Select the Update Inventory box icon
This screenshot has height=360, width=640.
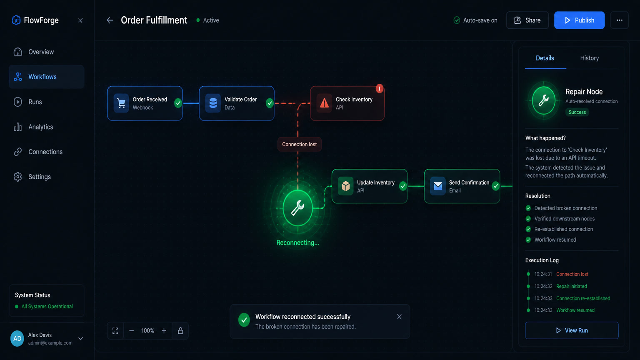pos(346,186)
